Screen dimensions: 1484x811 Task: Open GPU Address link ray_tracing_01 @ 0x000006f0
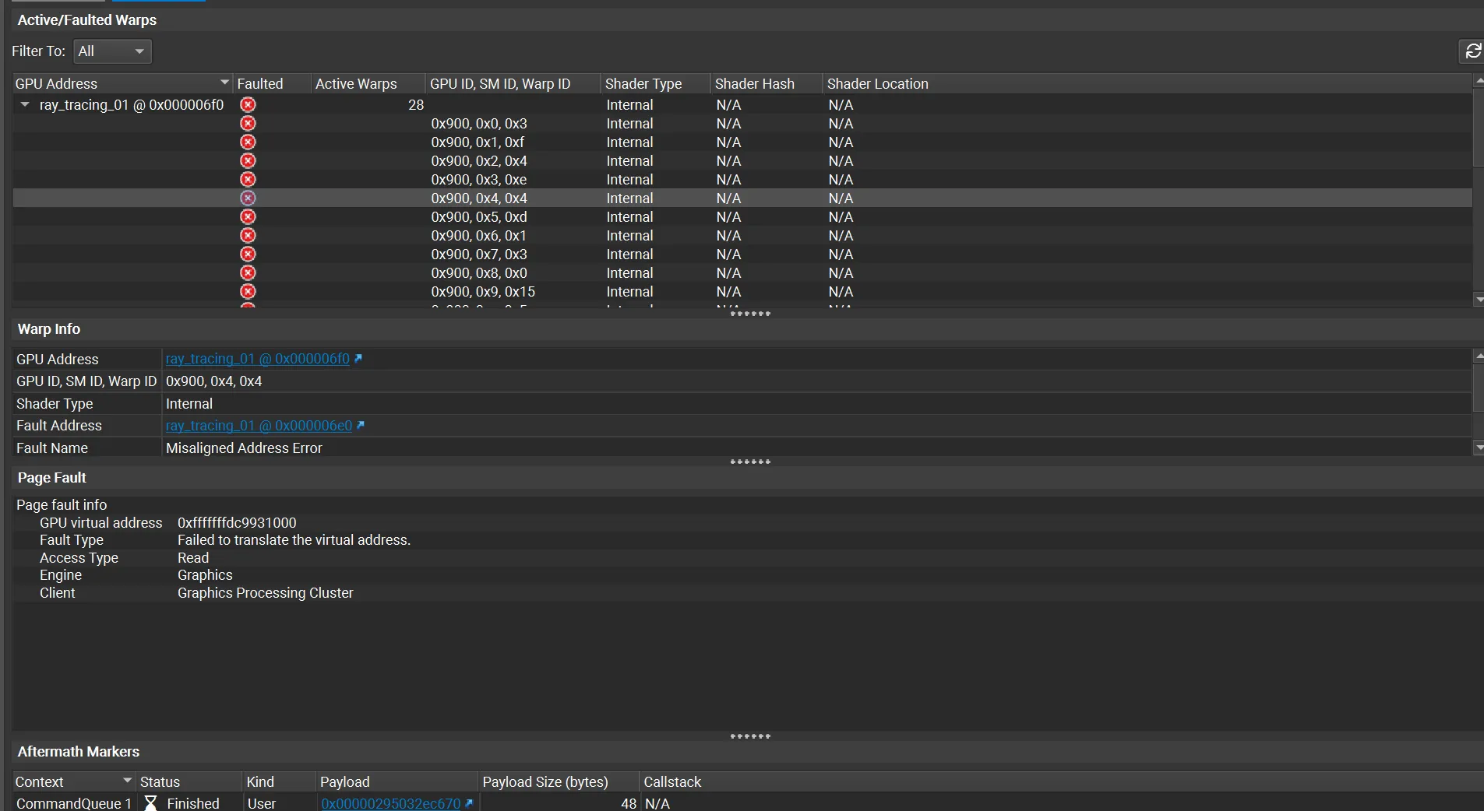pos(257,359)
